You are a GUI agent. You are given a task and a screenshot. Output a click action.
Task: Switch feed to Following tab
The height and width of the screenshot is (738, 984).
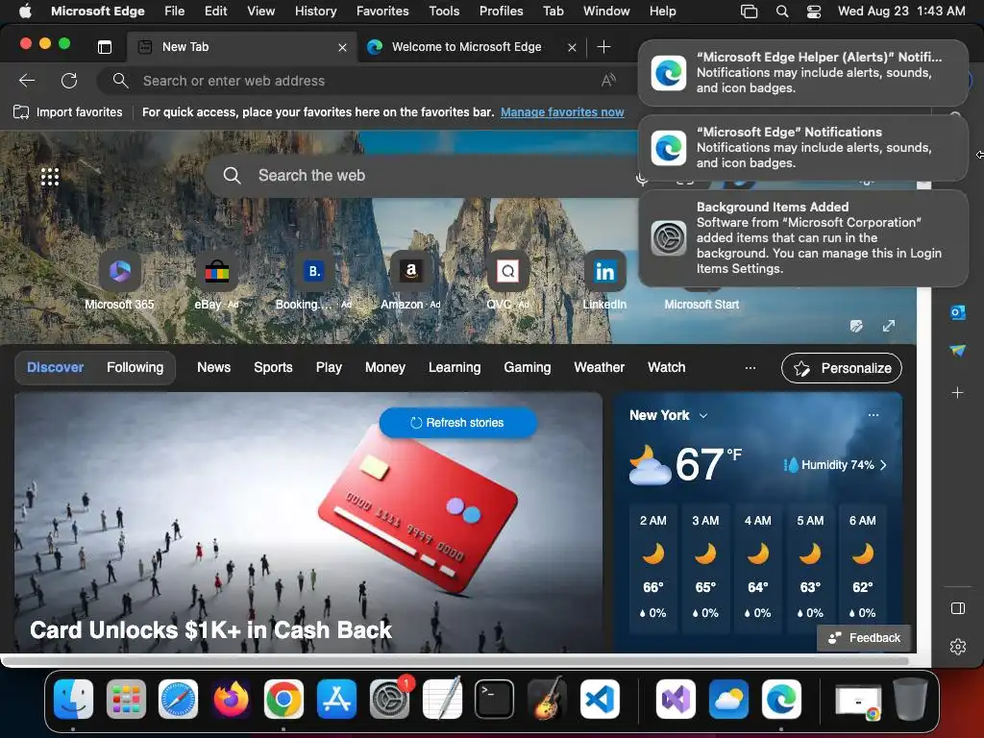(135, 368)
